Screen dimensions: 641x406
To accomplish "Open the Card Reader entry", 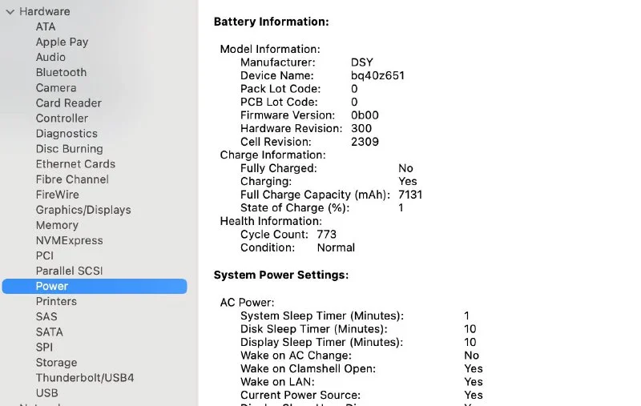I will [68, 103].
